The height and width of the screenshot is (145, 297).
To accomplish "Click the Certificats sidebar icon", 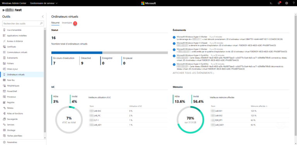I will click(4, 47).
